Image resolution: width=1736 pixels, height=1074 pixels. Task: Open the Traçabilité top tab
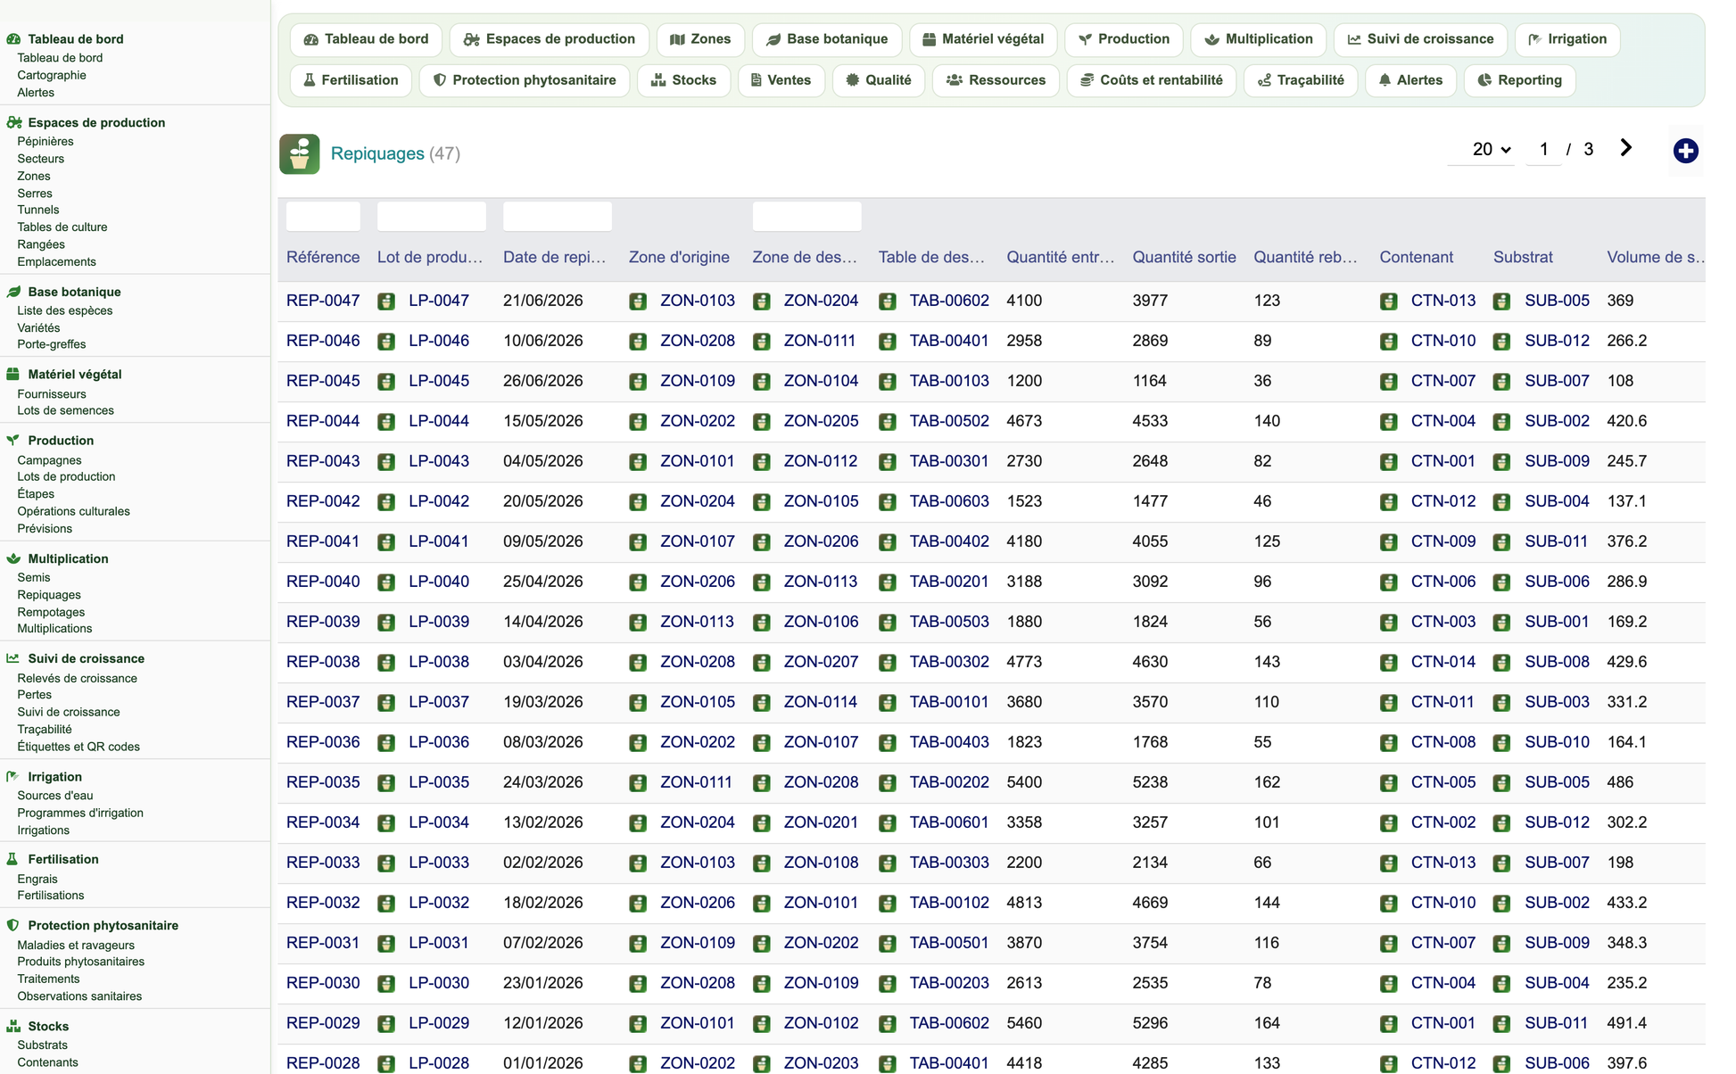coord(1301,80)
